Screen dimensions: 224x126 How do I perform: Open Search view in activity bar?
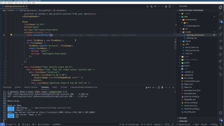pos(220,14)
